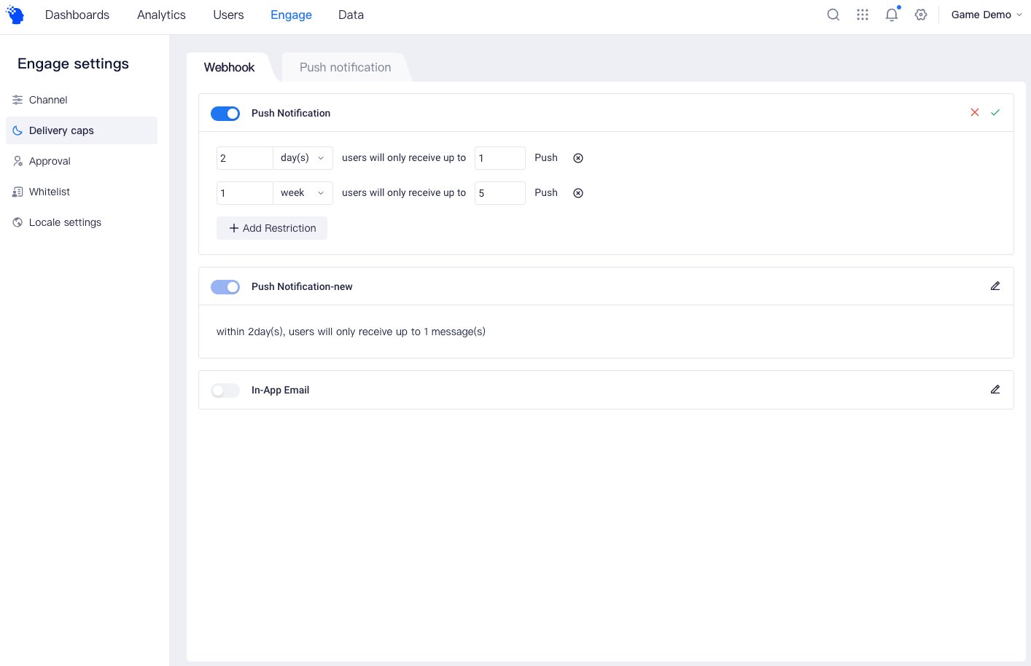Open the apps grid icon
Viewport: 1031px width, 666px height.
click(863, 15)
